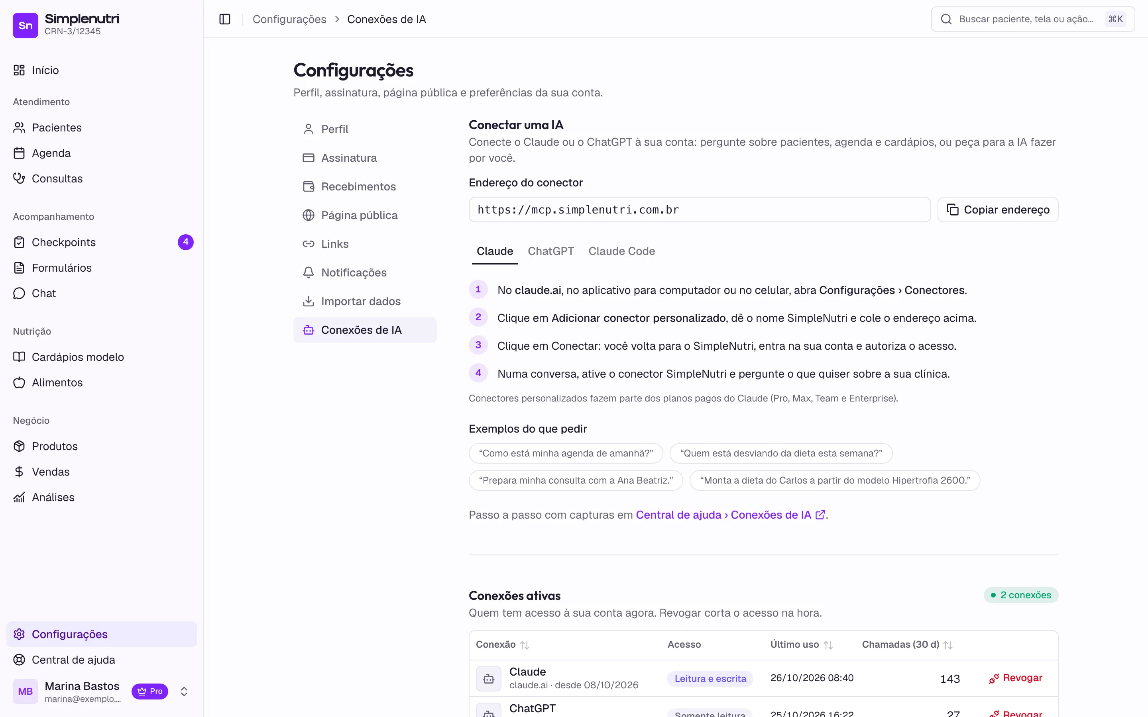
Task: Click the search bar Buscar paciente
Action: (1033, 19)
